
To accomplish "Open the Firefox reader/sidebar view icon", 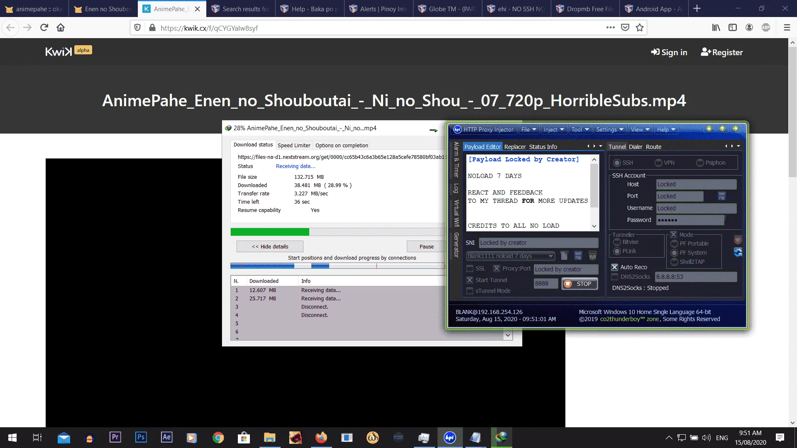I will tap(733, 27).
